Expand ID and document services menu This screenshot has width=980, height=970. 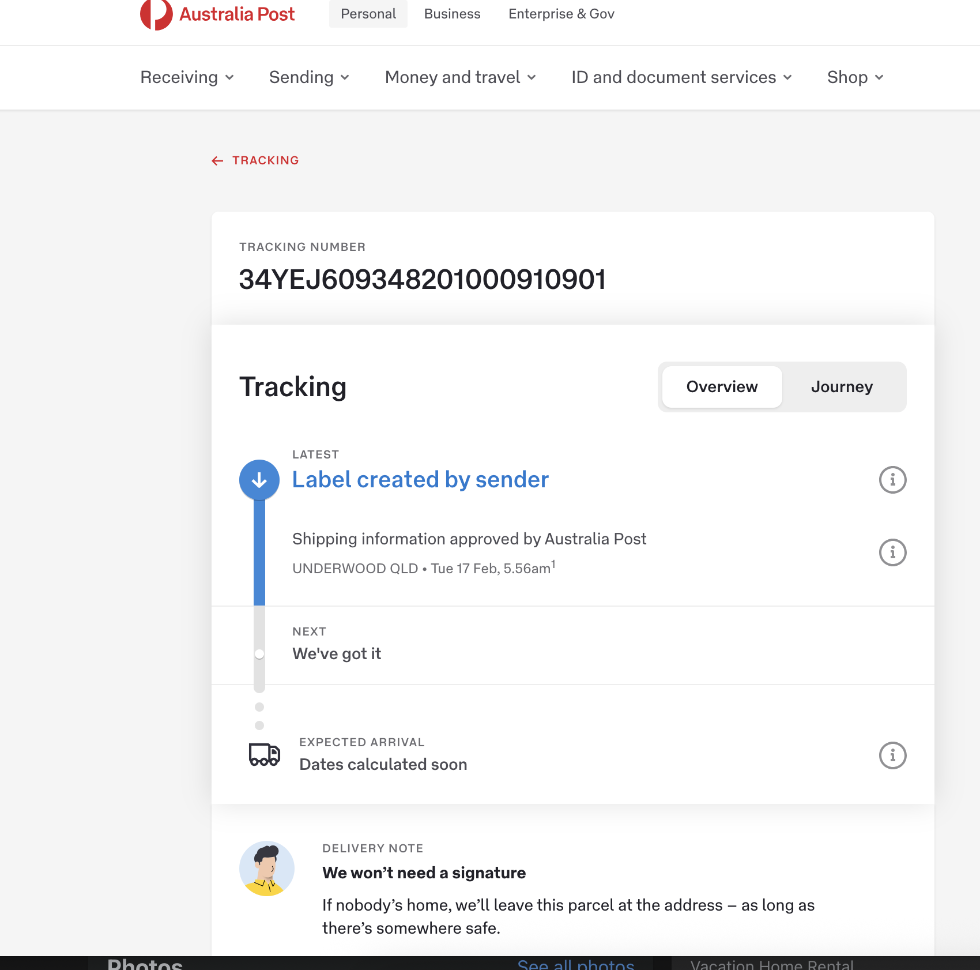pyautogui.click(x=682, y=77)
